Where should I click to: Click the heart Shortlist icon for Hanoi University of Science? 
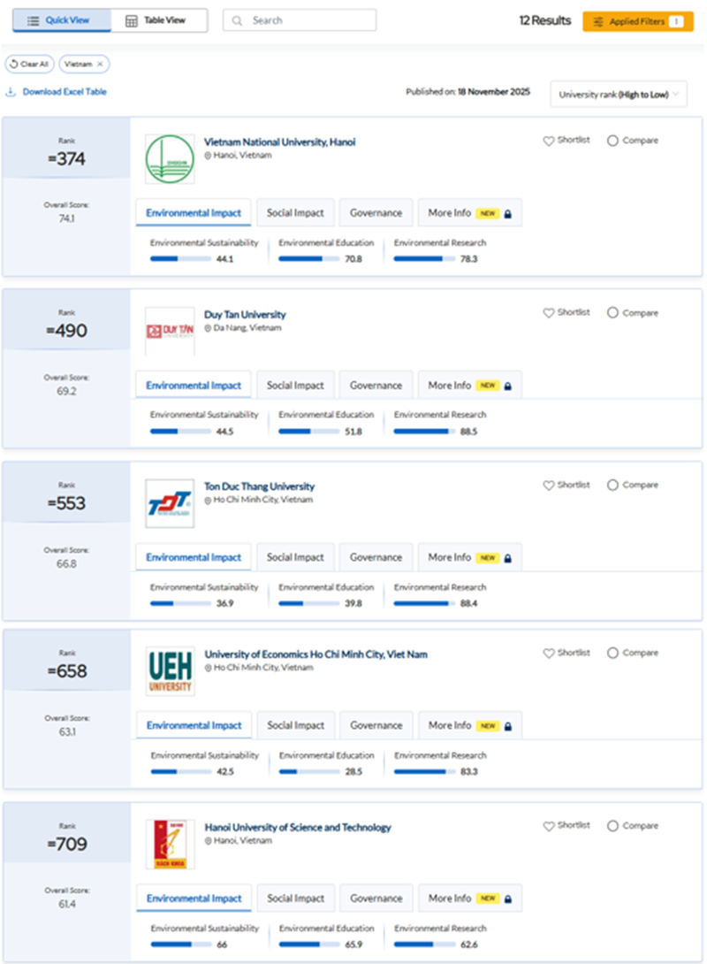[549, 826]
